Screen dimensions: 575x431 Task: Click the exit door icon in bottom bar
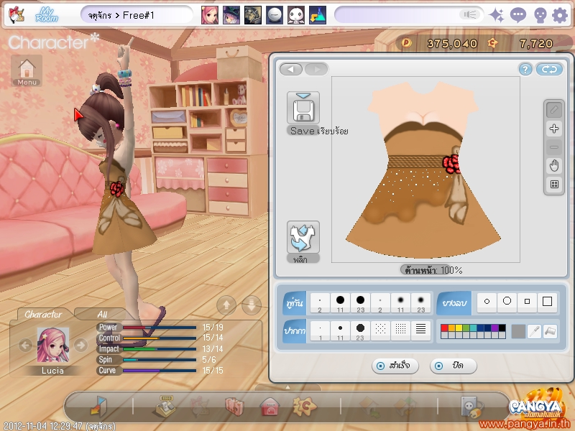(98, 406)
